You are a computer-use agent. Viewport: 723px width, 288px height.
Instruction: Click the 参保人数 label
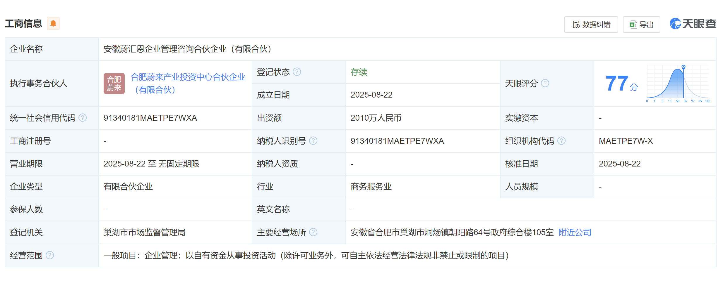(x=26, y=209)
